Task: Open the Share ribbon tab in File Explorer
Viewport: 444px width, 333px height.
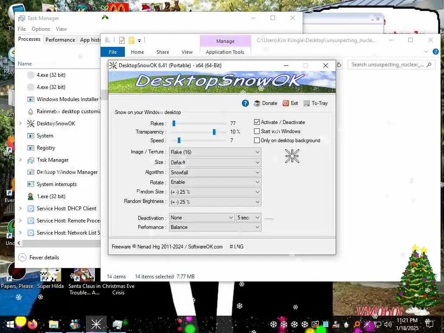Action: (x=163, y=52)
